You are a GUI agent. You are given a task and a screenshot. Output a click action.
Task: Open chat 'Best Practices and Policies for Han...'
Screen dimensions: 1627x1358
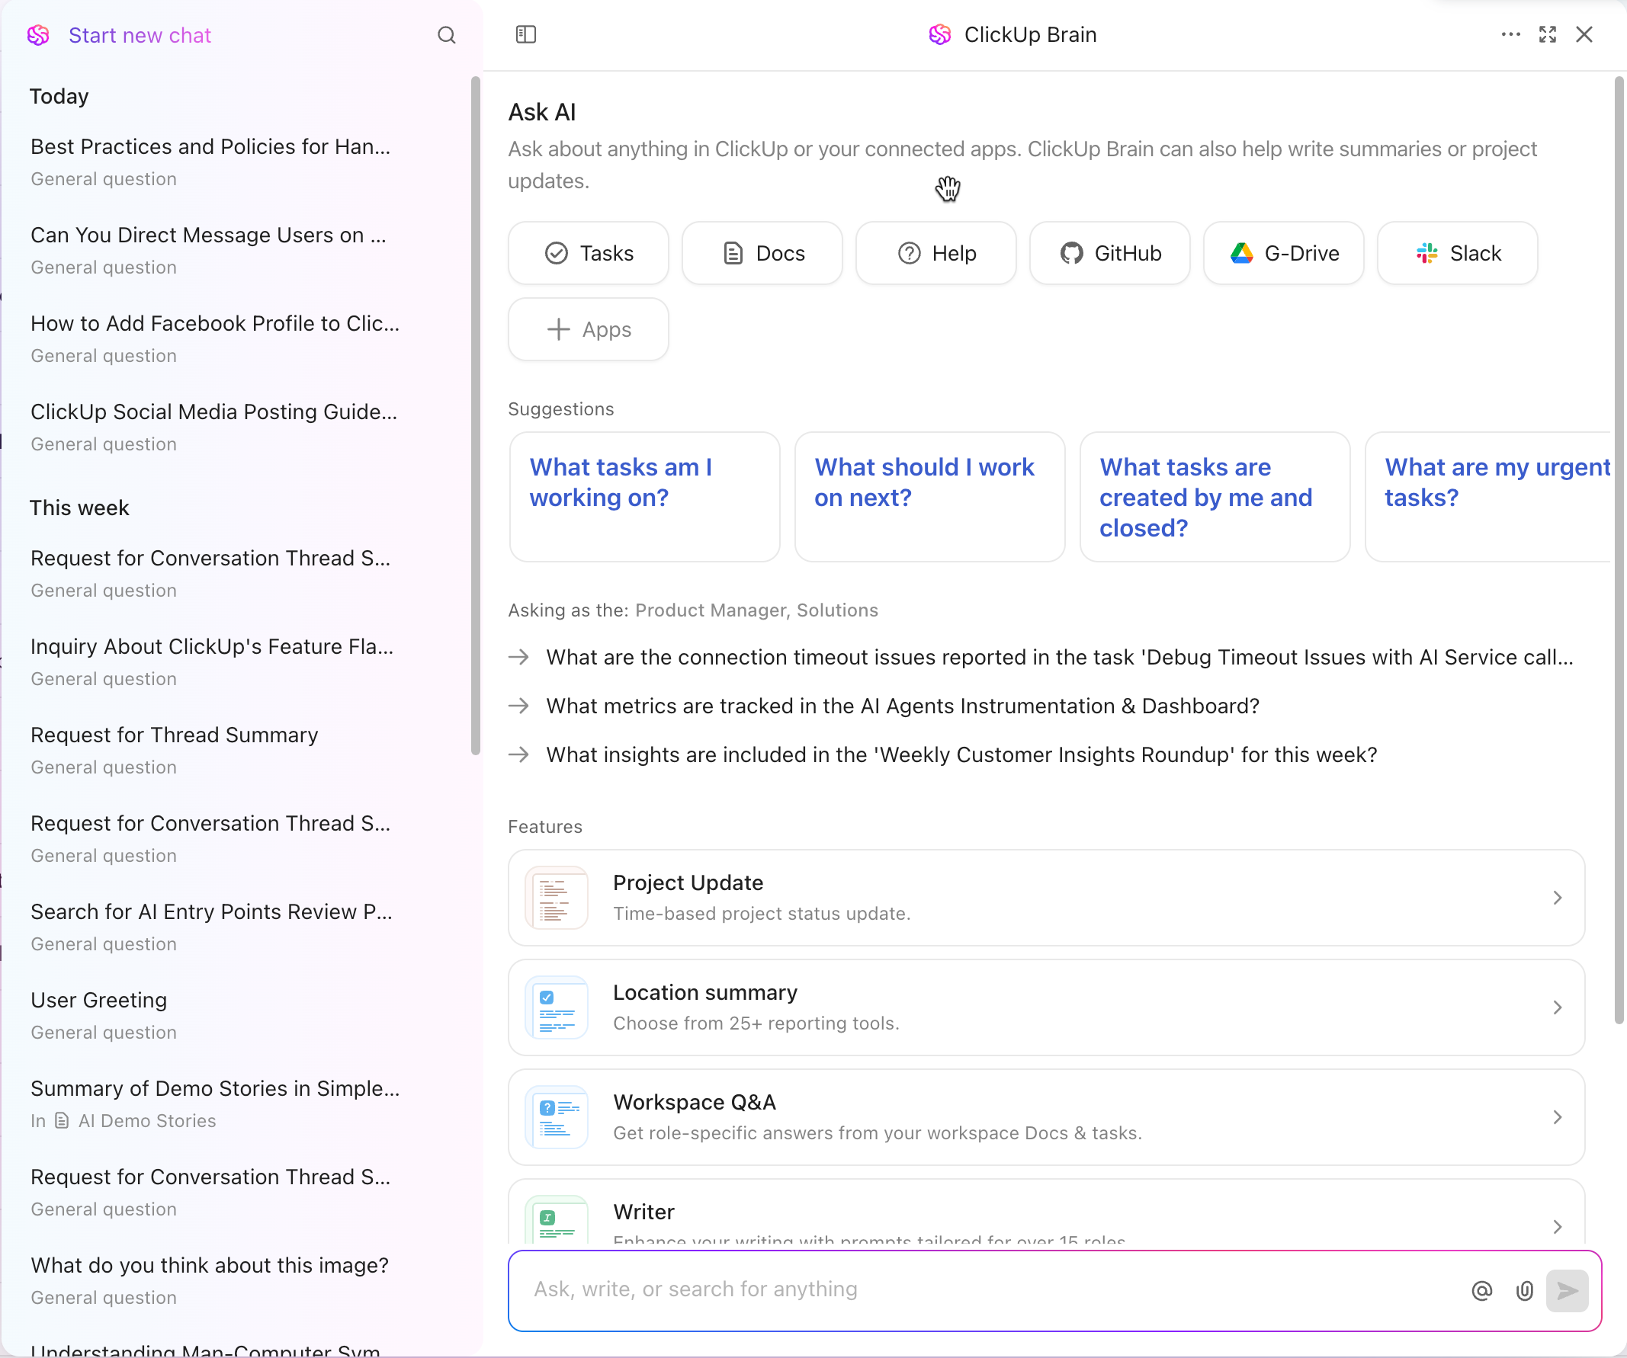[x=217, y=162]
